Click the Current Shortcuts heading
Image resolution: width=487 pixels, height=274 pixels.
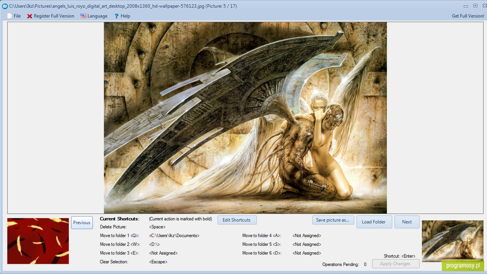click(119, 219)
